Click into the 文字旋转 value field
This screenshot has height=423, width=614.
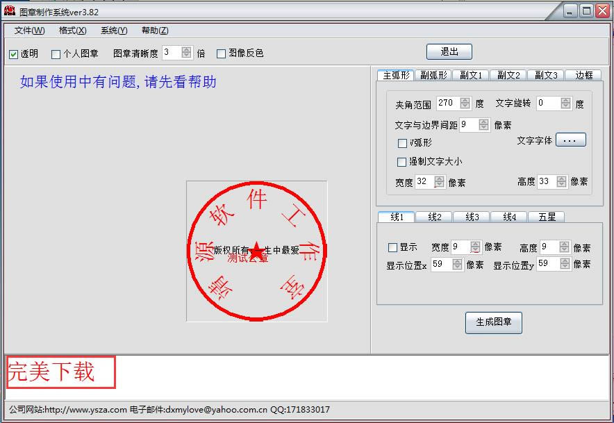[x=548, y=103]
